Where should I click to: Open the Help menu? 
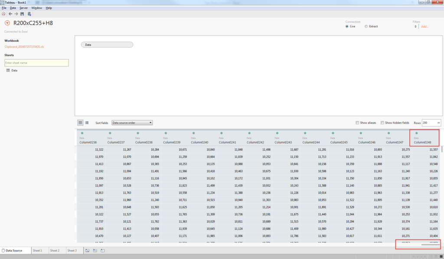click(x=49, y=8)
